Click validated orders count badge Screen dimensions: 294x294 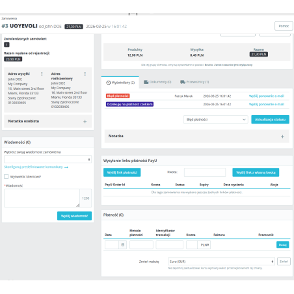pyautogui.click(x=7, y=45)
